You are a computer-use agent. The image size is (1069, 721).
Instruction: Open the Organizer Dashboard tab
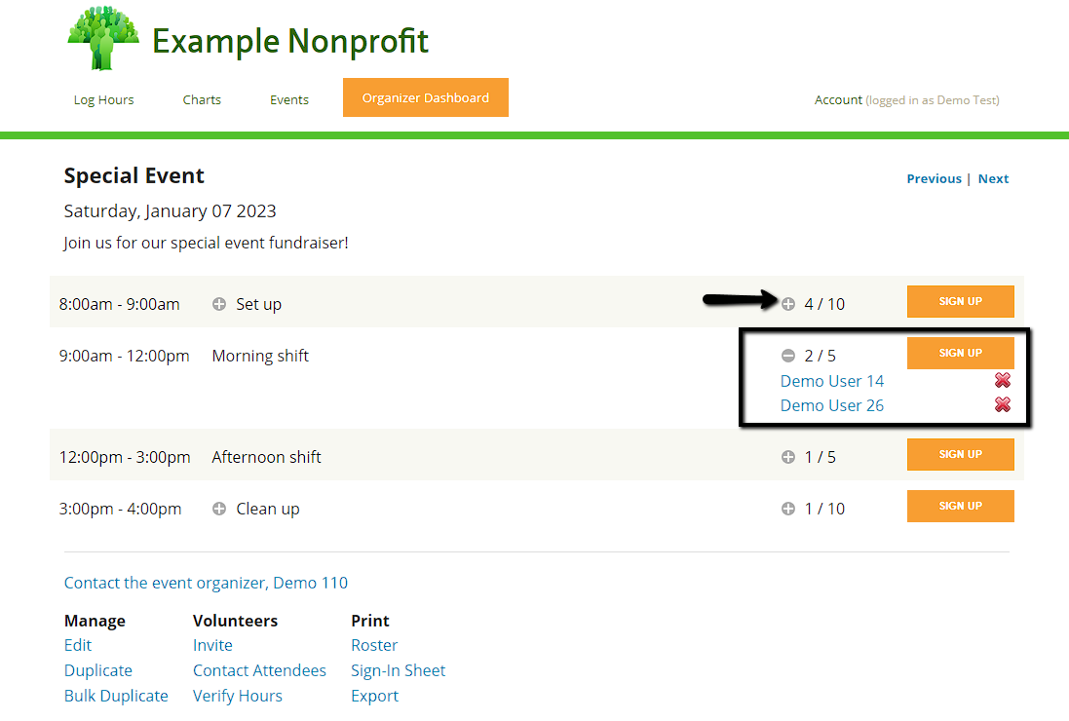click(425, 97)
